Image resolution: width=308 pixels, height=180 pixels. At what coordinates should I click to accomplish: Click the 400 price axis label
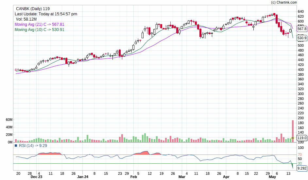[x=301, y=70]
